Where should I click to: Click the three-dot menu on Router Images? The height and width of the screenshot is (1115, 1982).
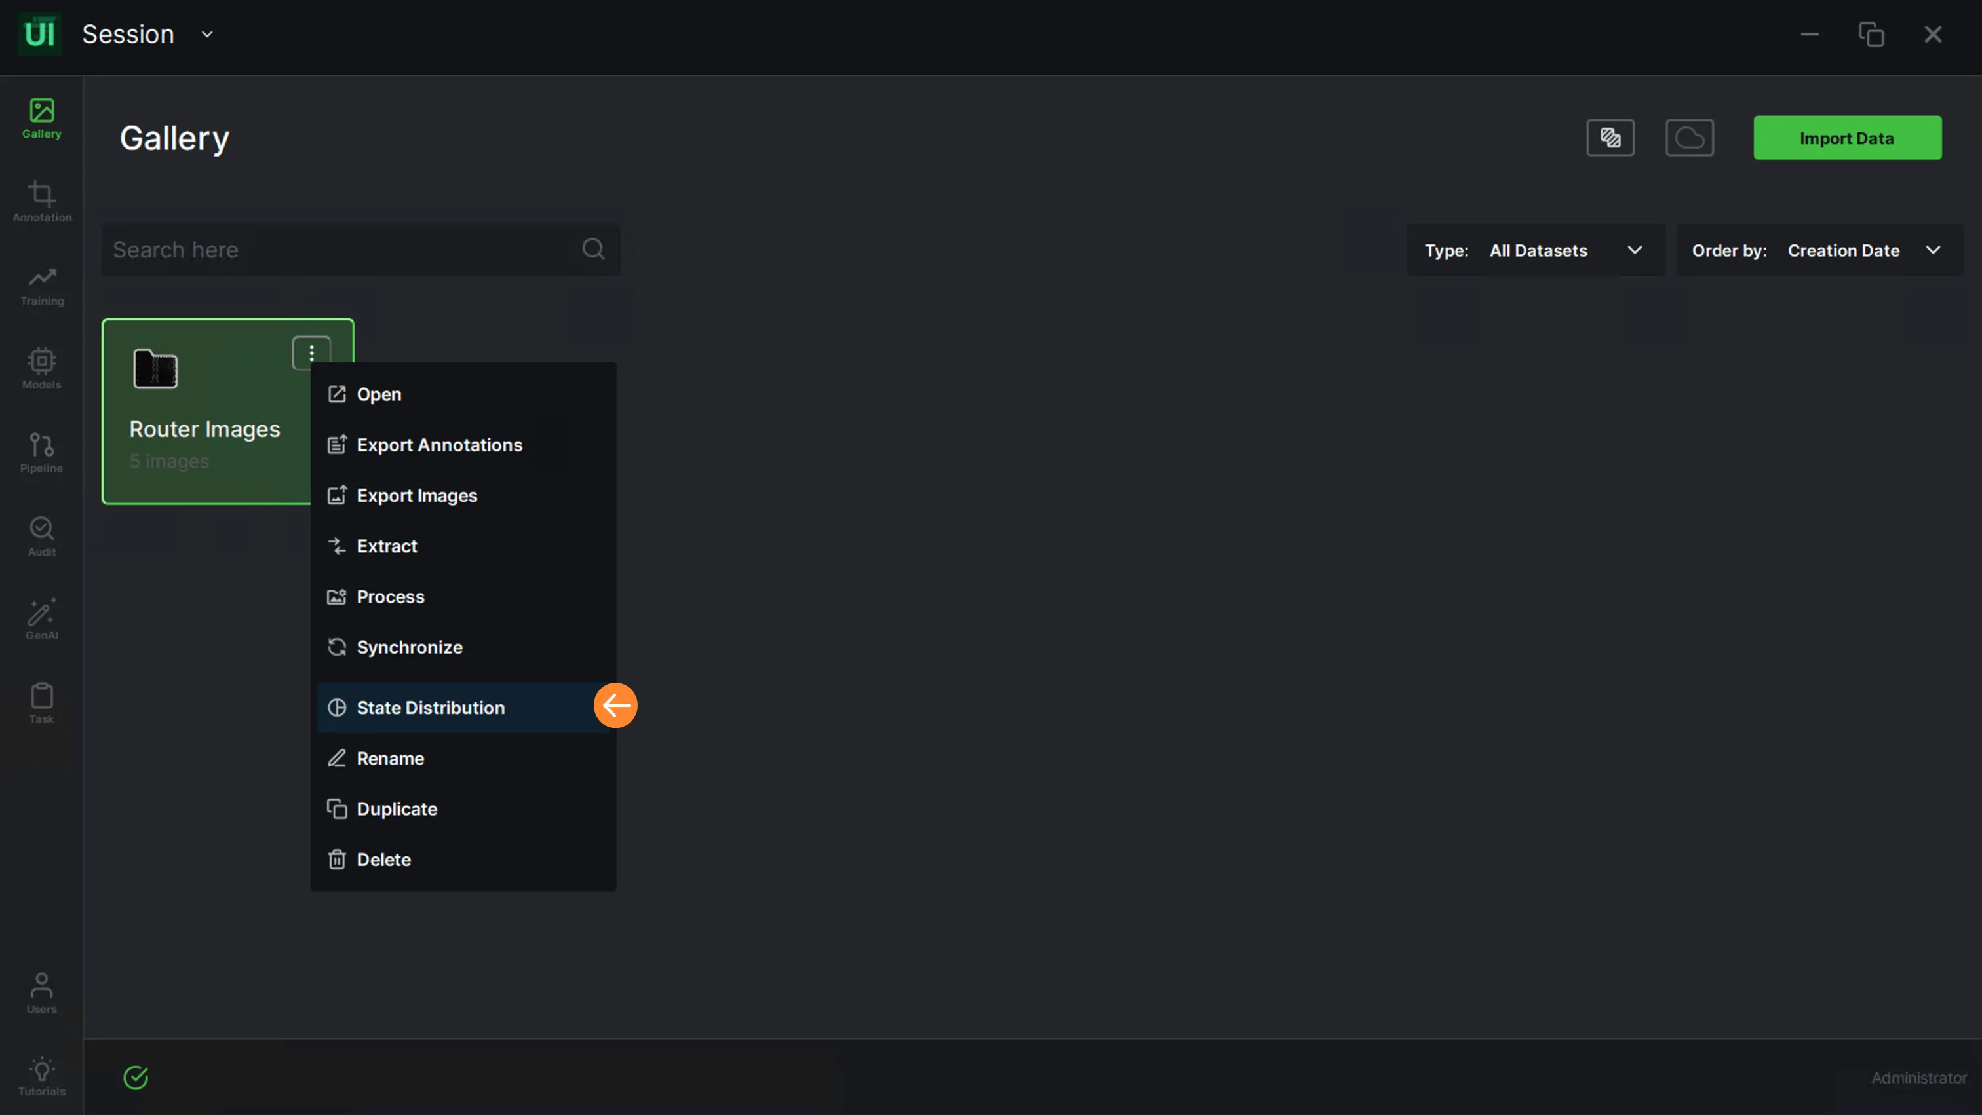(x=311, y=353)
